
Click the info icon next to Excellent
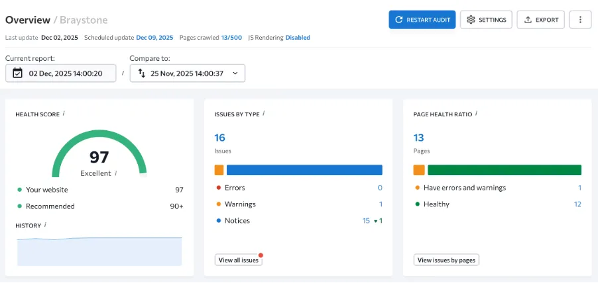tap(116, 173)
